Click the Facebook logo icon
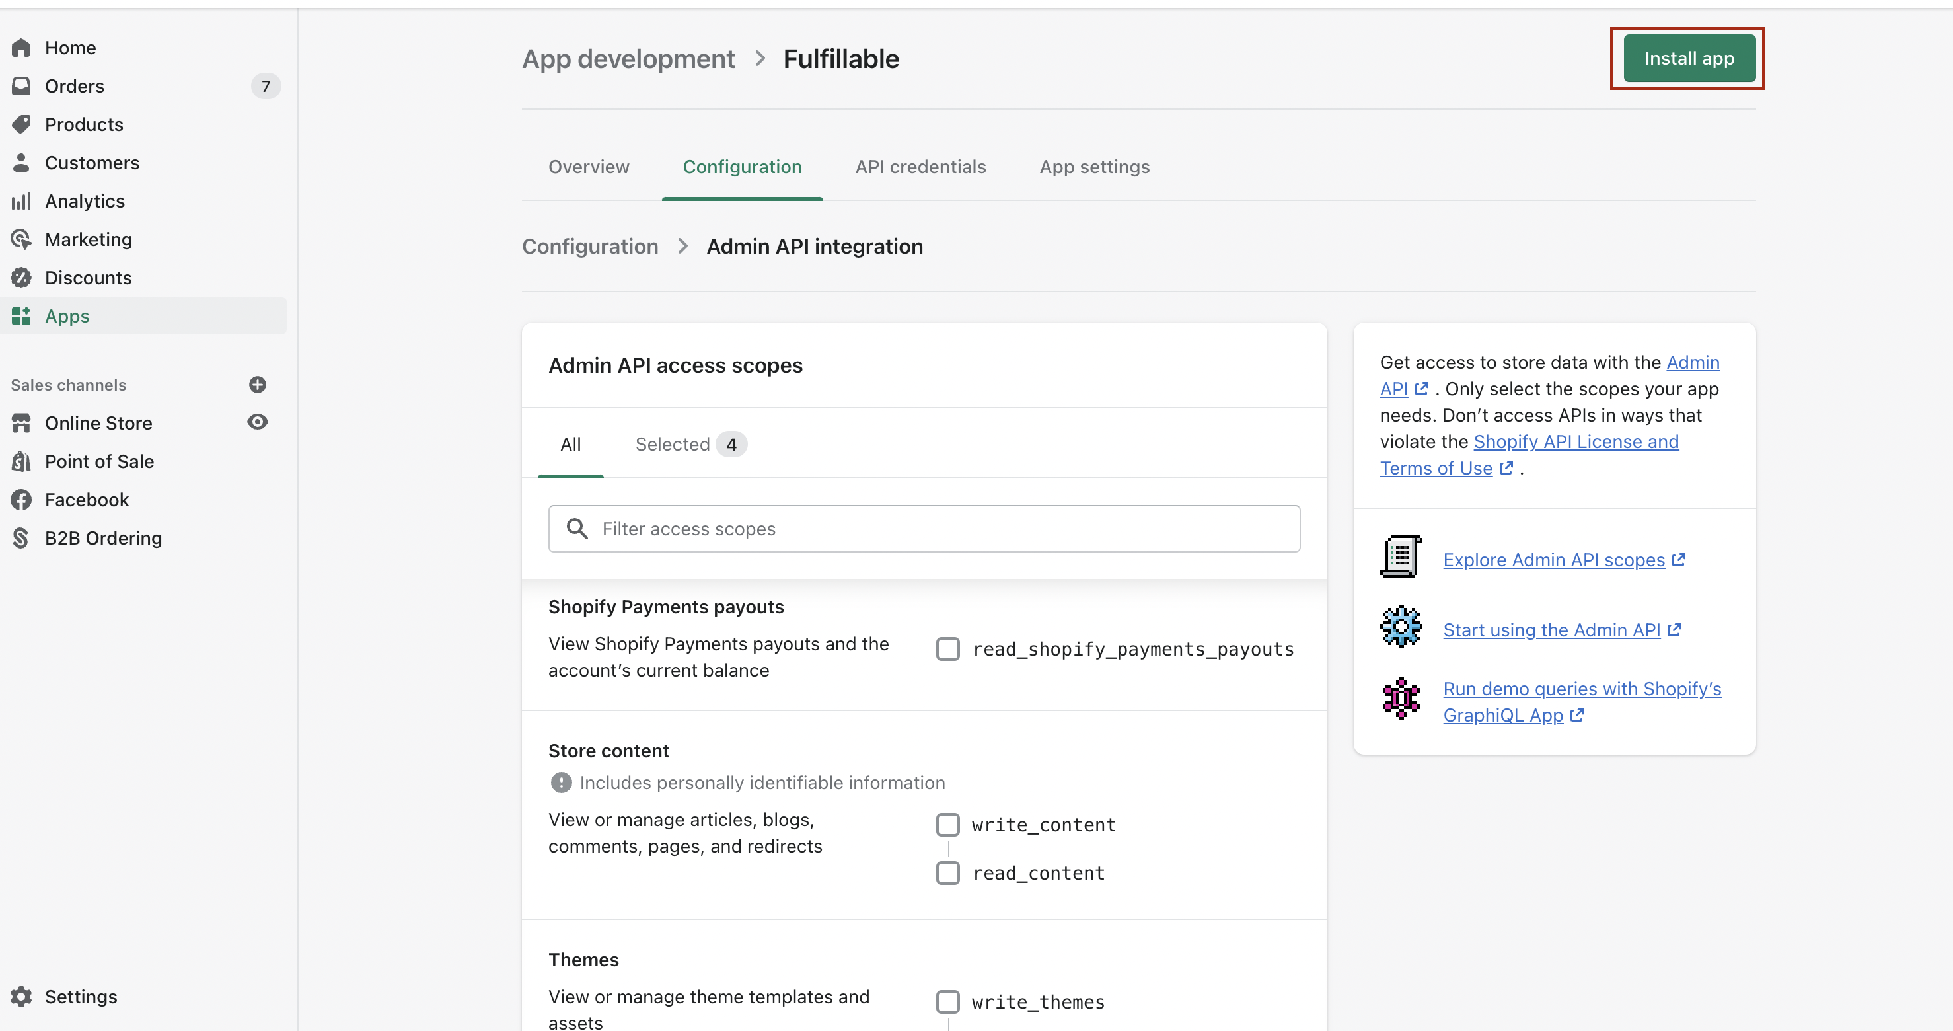Screen dimensions: 1953x1031 pos(21,499)
